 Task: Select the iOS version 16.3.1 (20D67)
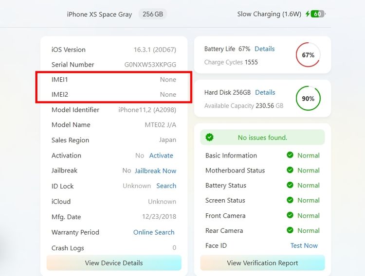[x=155, y=50]
